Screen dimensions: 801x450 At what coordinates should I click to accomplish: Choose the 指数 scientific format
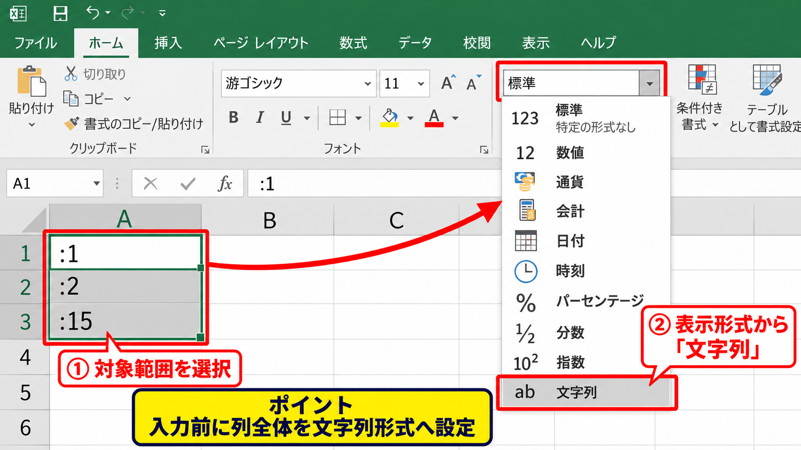[586, 362]
